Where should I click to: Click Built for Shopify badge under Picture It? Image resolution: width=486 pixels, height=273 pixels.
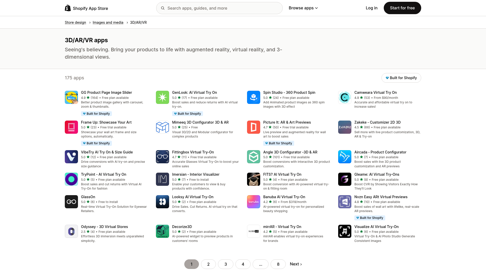tap(279, 143)
